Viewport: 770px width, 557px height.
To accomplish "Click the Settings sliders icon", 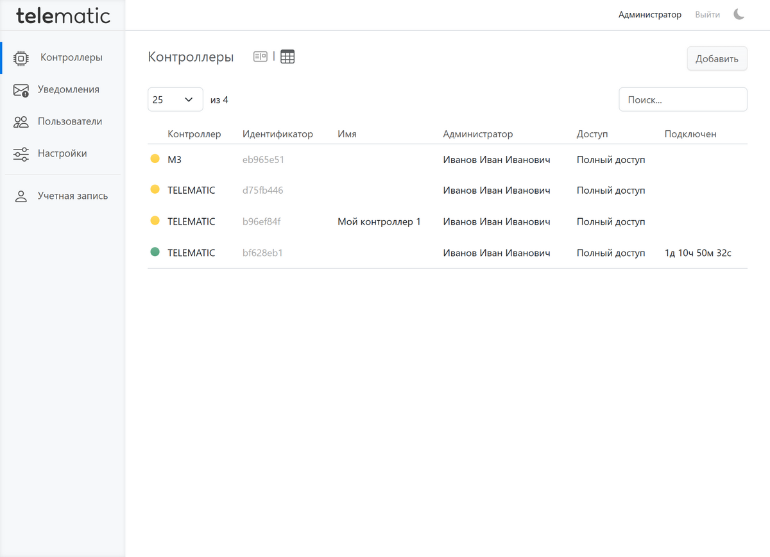I will tap(21, 154).
